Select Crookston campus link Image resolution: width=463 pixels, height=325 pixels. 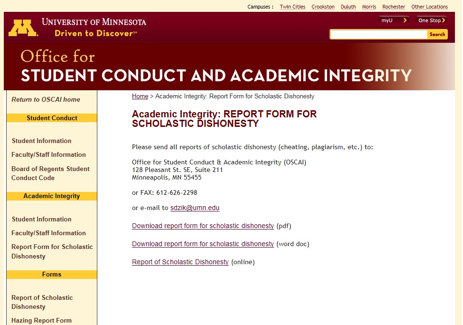(x=323, y=7)
